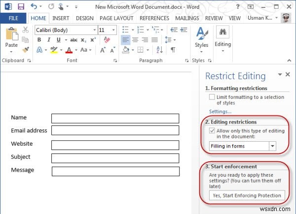
Task: Increase paragraph indent
Action: [184, 30]
